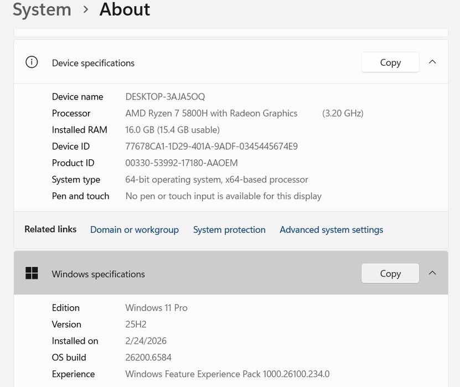Select the 25H2 version value
This screenshot has width=460, height=387.
[x=136, y=325]
